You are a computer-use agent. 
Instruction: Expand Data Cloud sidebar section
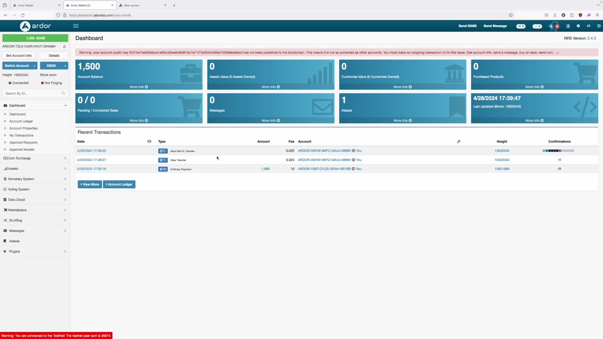[x=35, y=200]
